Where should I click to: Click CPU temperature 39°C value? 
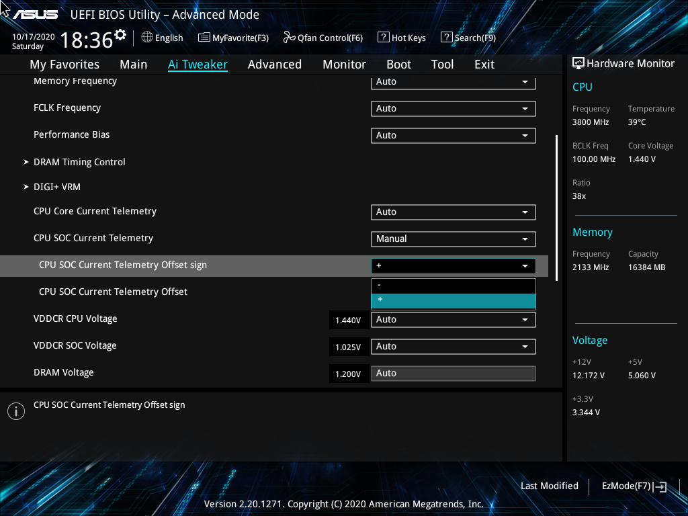point(637,122)
